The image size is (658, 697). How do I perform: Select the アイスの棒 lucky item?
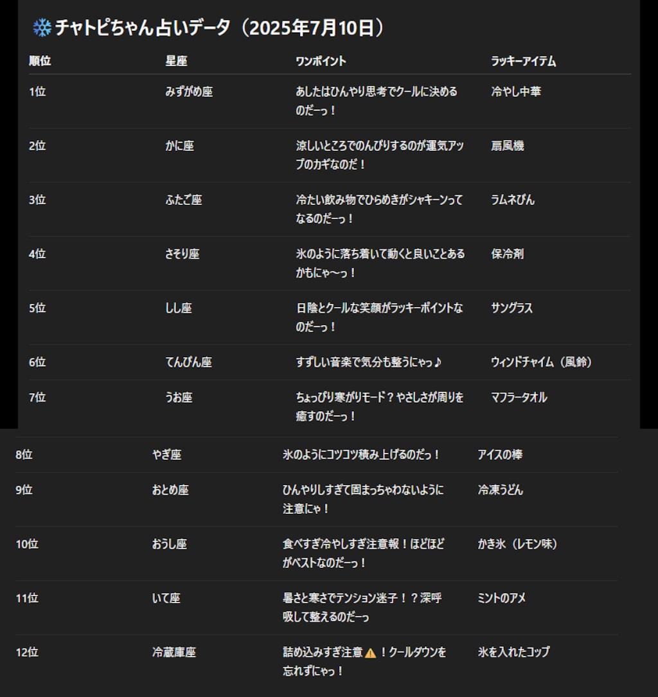pos(500,455)
